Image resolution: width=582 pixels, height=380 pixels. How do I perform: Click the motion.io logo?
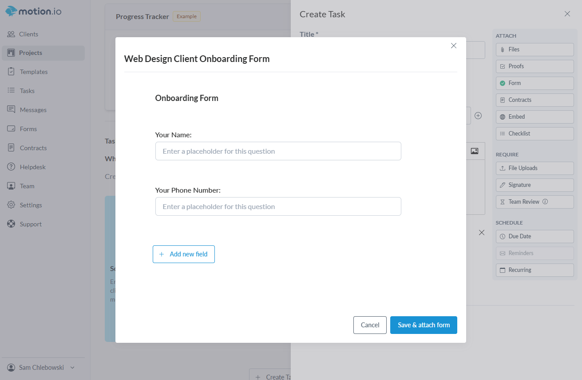(34, 11)
